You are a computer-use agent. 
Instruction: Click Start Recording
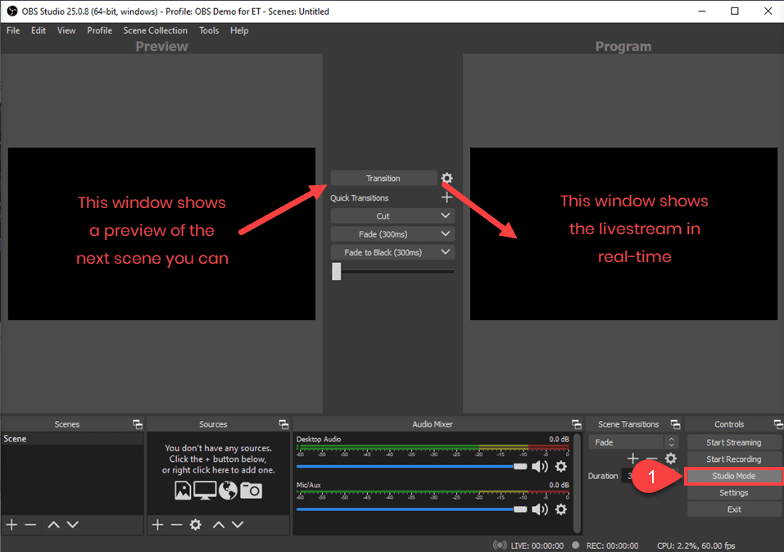click(733, 459)
